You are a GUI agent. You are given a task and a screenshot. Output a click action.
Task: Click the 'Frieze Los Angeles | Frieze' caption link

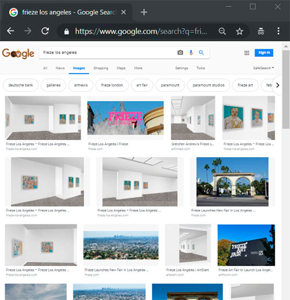pyautogui.click(x=108, y=144)
